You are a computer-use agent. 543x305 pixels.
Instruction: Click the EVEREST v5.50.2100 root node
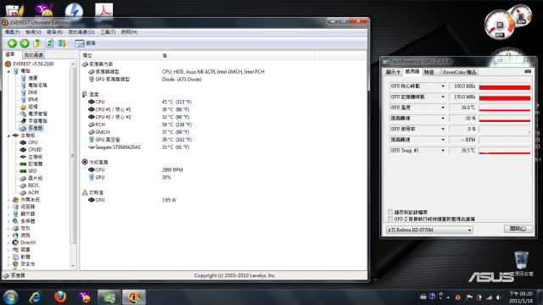coord(33,64)
